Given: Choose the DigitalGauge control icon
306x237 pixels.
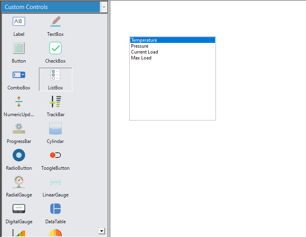Looking at the screenshot, I should 19,209.
